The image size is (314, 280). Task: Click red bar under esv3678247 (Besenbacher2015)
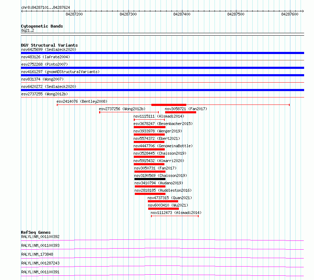(149, 127)
